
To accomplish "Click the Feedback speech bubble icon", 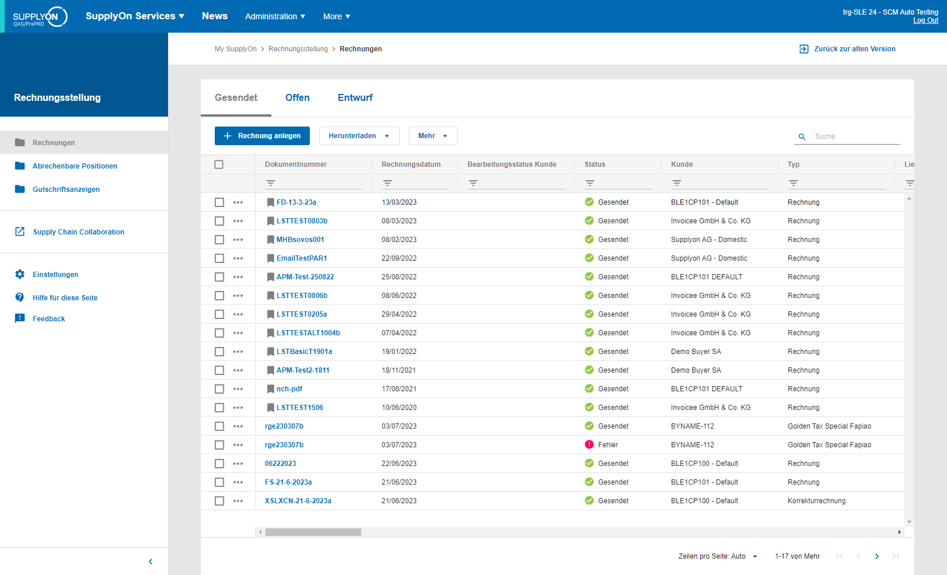I will [20, 318].
